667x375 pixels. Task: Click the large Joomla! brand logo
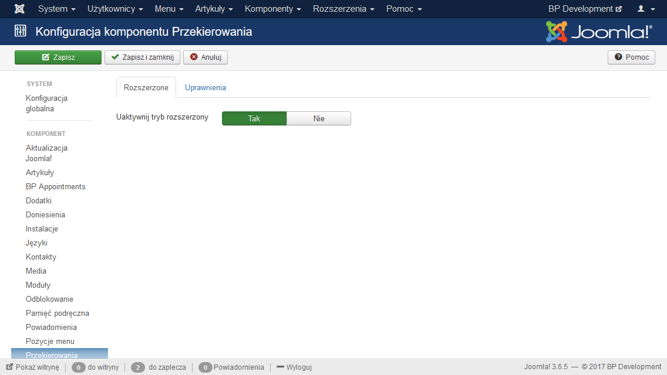(598, 32)
